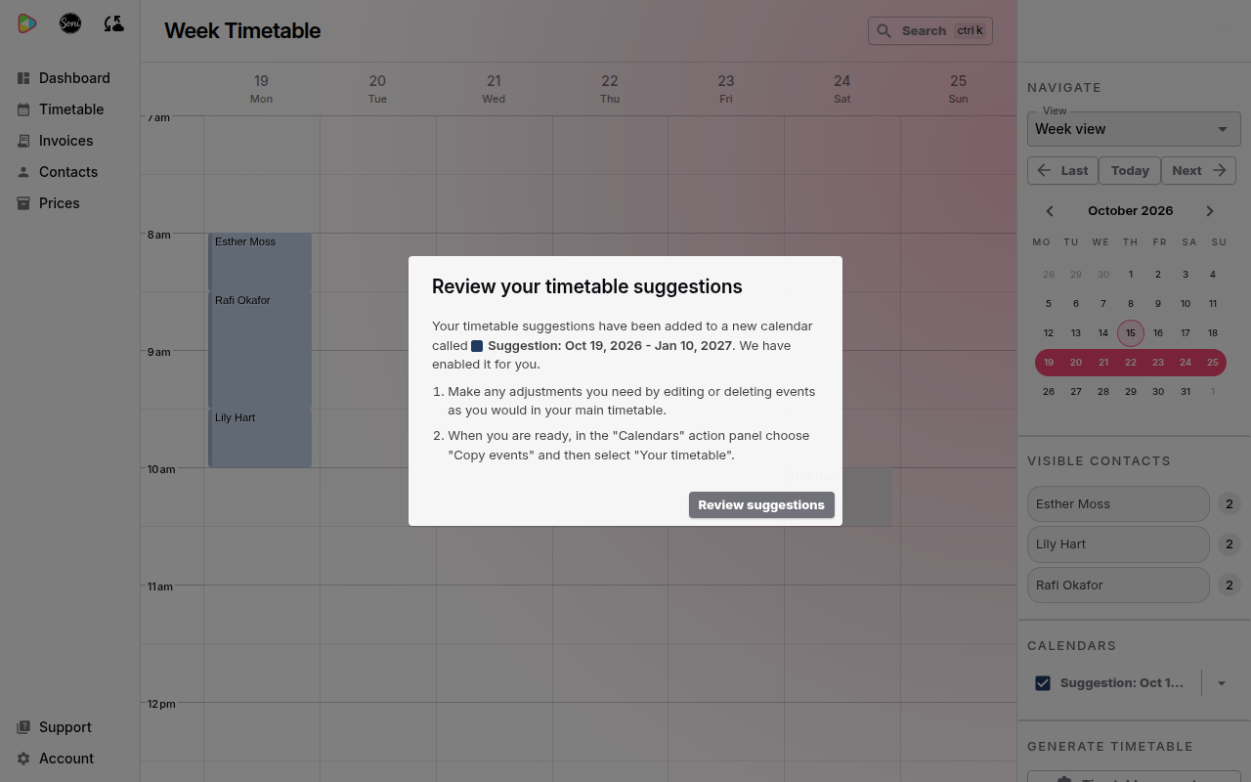Open the Week view dropdown
This screenshot has width=1251, height=782.
pos(1134,129)
